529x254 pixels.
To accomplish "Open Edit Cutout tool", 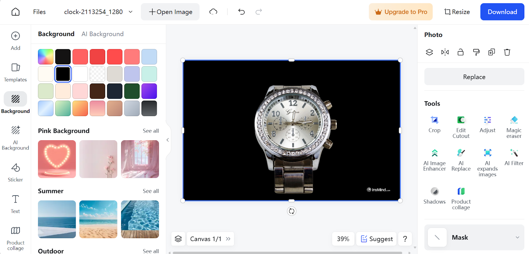I will point(461,127).
